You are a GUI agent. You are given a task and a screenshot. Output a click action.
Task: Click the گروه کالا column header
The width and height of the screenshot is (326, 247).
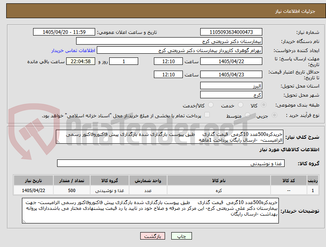point(110,180)
